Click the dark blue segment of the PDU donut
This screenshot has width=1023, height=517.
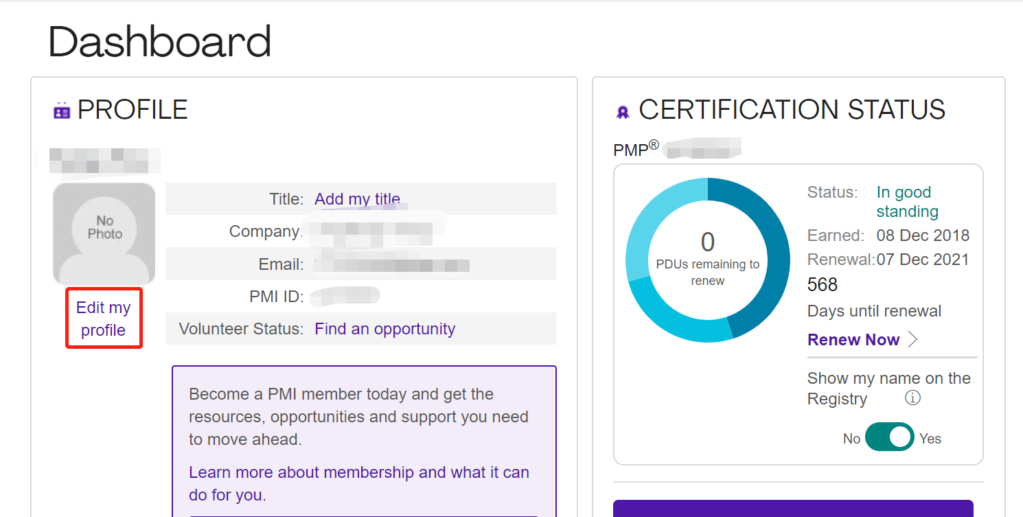[x=769, y=261]
